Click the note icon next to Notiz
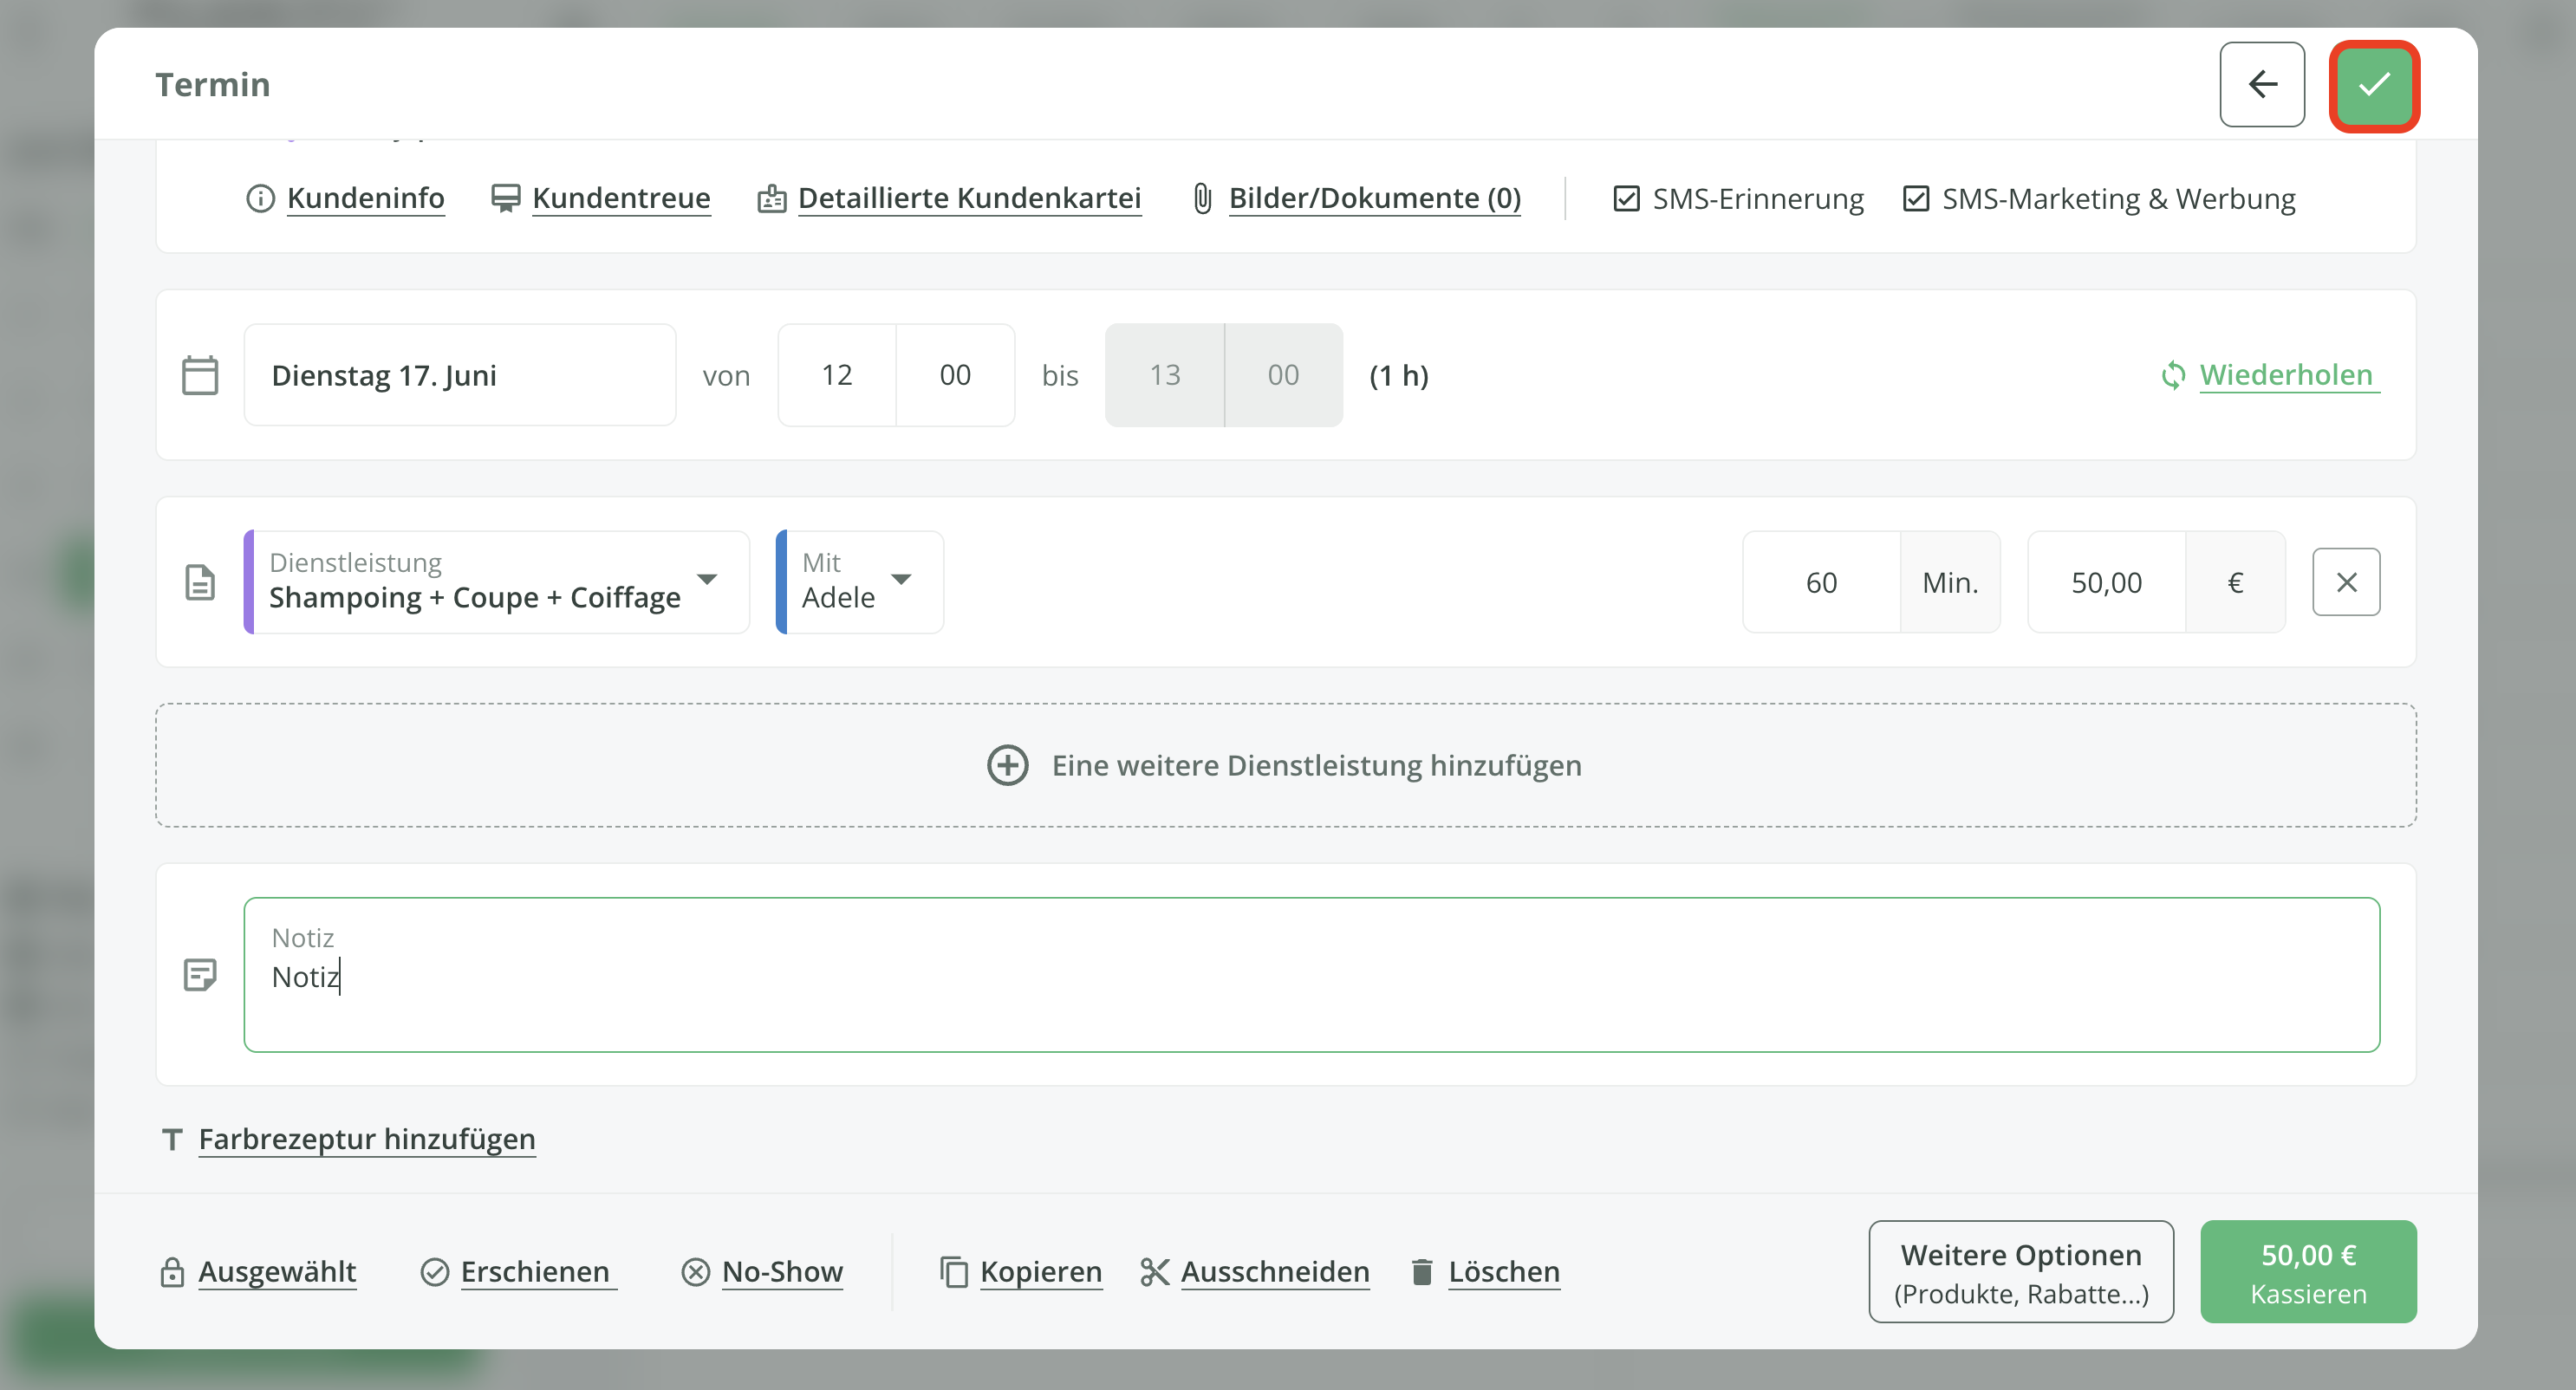This screenshot has width=2576, height=1390. [200, 973]
